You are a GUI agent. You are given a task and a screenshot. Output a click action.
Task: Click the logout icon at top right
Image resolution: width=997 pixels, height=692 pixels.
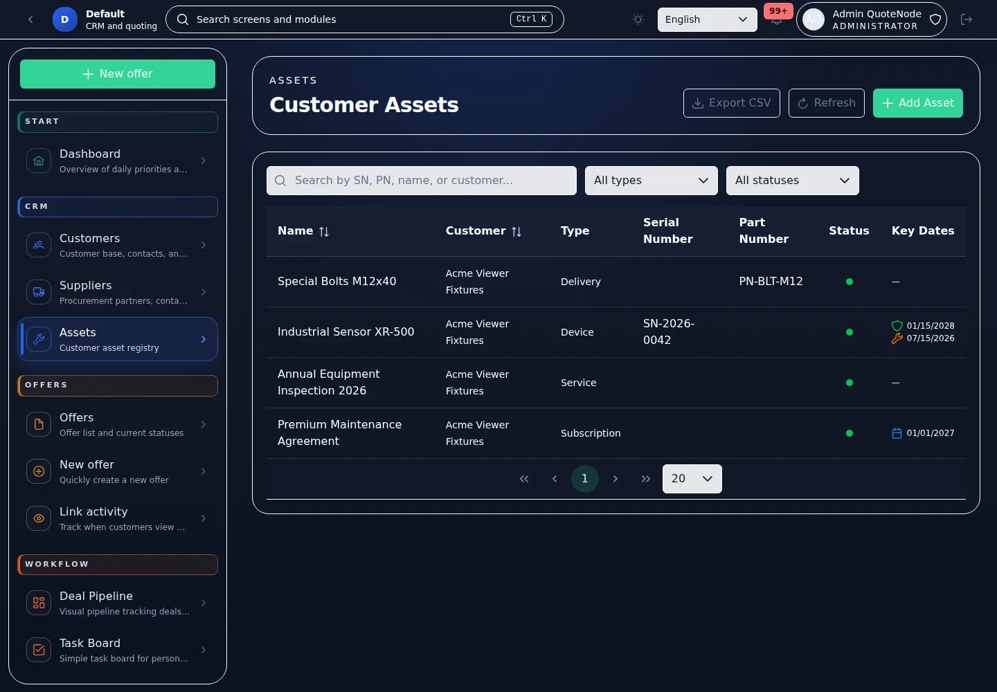click(x=967, y=19)
